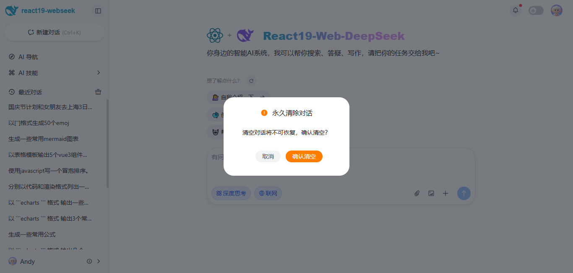This screenshot has height=273, width=573.
Task: Refresh suggestions next to 想了解点什么?
Action: pyautogui.click(x=251, y=81)
